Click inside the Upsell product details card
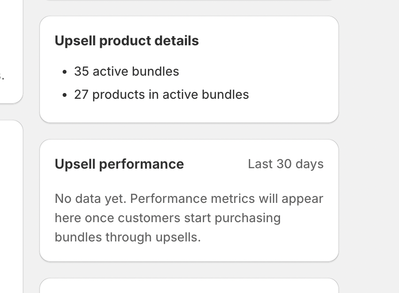The height and width of the screenshot is (293, 399). point(189,69)
